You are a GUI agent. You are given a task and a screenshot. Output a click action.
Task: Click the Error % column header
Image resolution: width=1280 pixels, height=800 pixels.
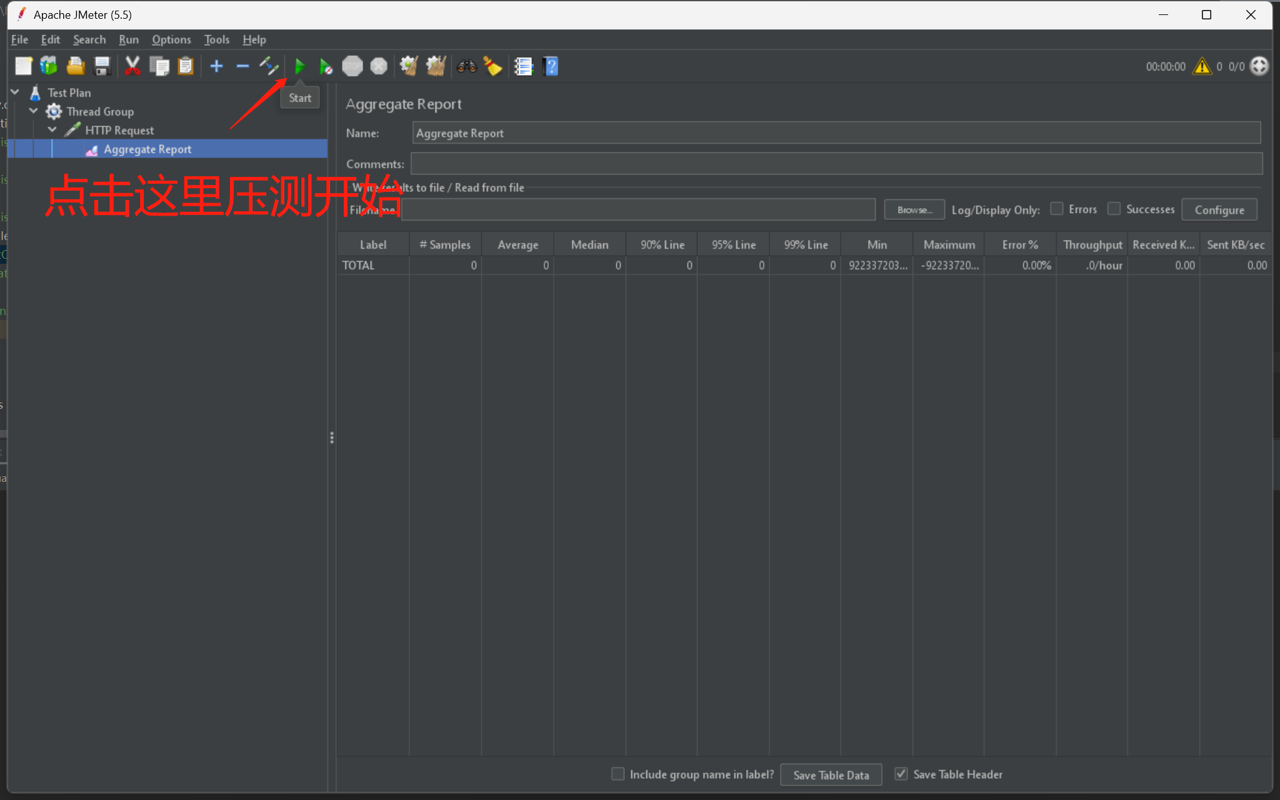click(1020, 244)
